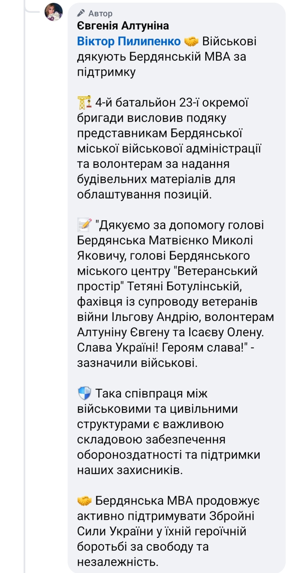Click the construction crane emoji
The image size is (295, 573).
[84, 103]
